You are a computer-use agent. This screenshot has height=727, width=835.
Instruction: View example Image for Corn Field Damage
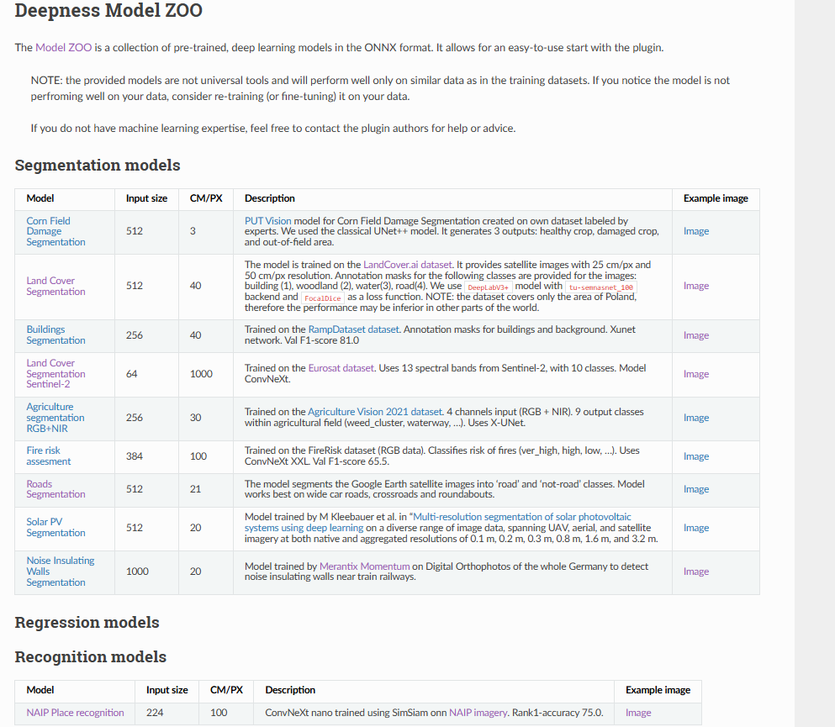[696, 231]
